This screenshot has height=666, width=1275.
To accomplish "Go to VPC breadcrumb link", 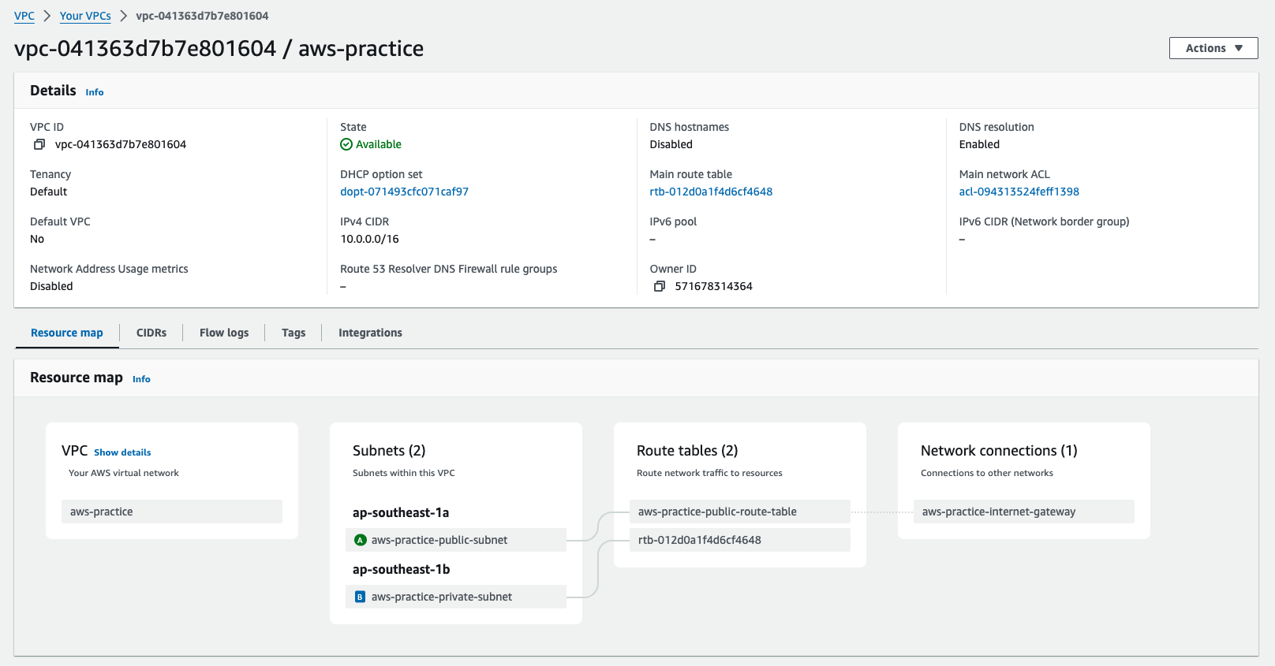I will pyautogui.click(x=24, y=16).
